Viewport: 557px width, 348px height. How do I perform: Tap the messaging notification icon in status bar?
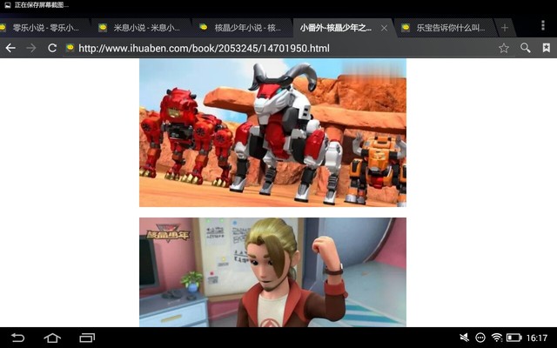point(480,338)
